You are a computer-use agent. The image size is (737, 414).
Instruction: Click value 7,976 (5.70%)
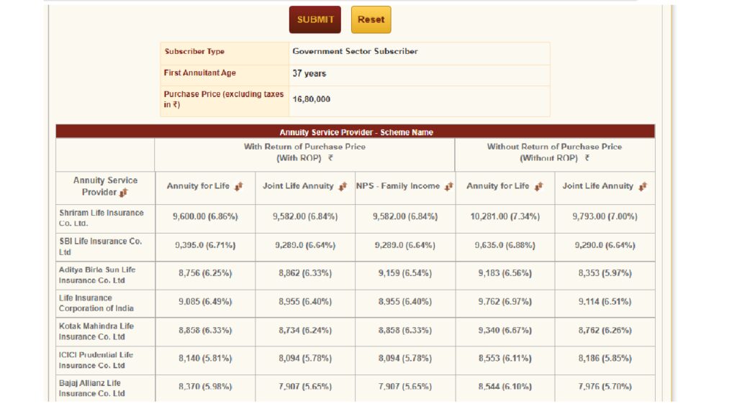605,387
